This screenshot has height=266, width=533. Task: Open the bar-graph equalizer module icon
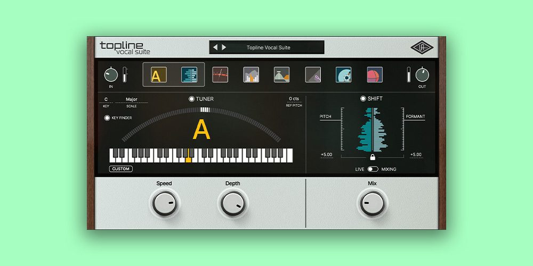tap(251, 75)
